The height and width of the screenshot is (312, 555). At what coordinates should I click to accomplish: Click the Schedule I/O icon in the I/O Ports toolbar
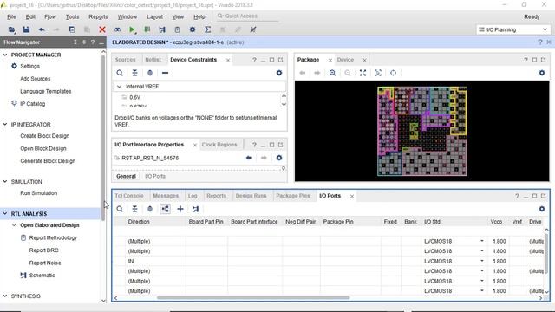[195, 209]
